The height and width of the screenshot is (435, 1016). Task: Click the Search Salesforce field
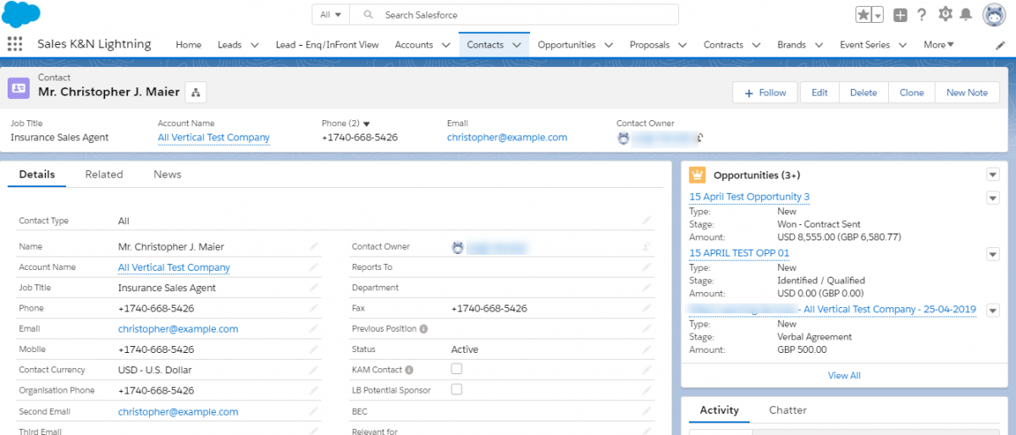[514, 14]
